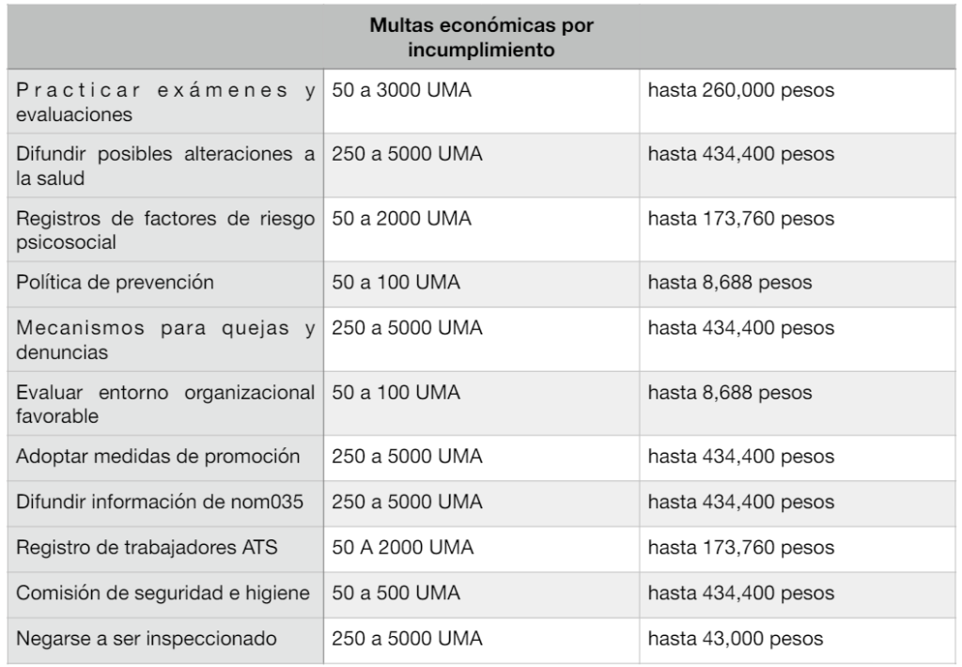
Task: Select the "Política de prevención" cell
Action: pos(116,284)
